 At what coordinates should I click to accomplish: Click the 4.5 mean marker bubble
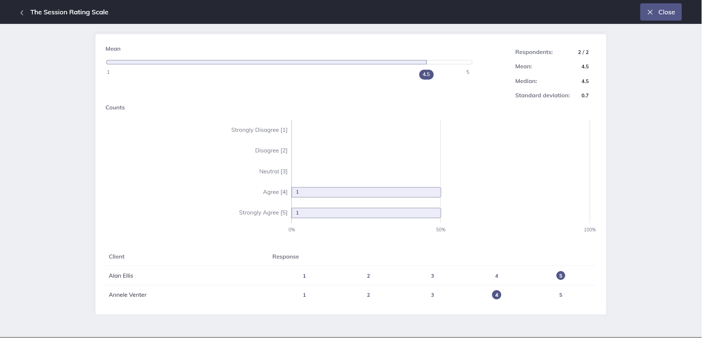pyautogui.click(x=426, y=74)
